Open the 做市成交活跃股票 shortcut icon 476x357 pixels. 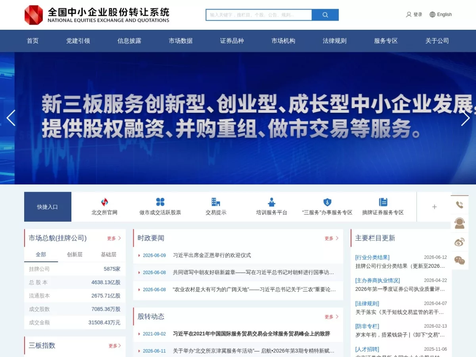coord(160,202)
